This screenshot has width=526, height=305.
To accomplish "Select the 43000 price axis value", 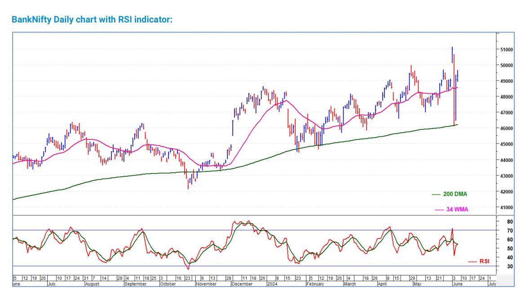I will (506, 176).
